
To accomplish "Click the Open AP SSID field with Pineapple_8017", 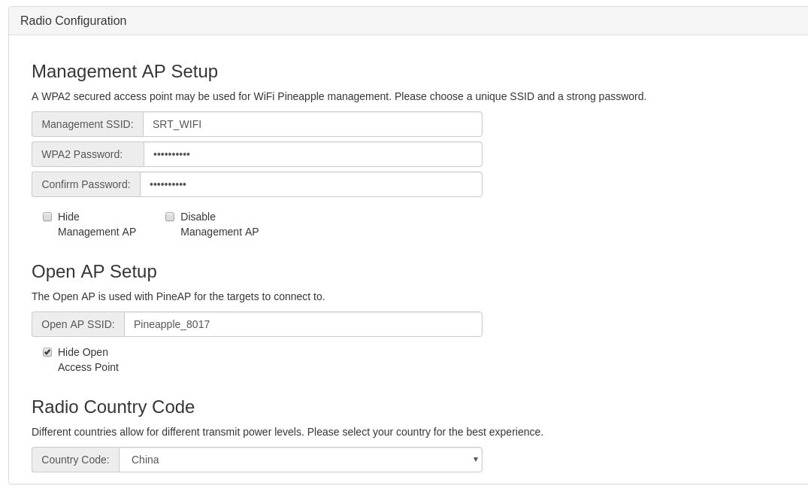I will [x=303, y=324].
